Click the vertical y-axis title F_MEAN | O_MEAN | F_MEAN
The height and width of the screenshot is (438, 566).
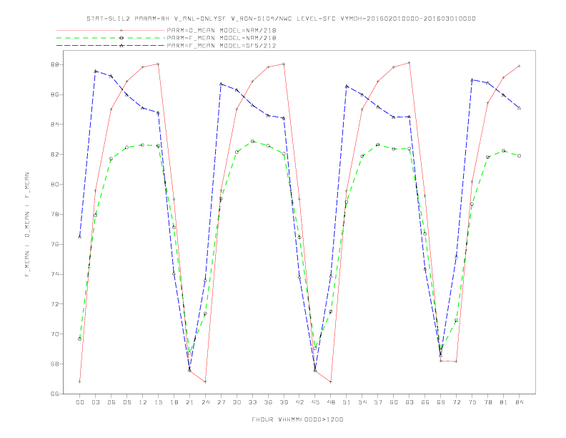[27, 225]
